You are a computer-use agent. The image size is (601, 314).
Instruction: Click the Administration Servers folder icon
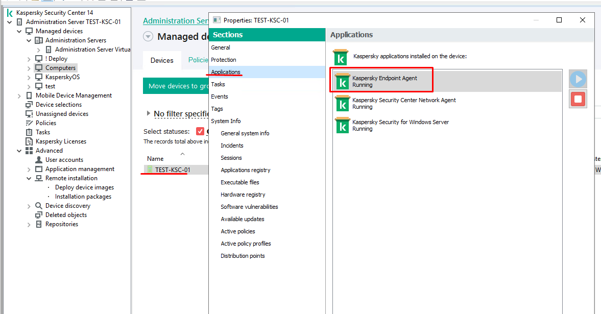point(39,40)
